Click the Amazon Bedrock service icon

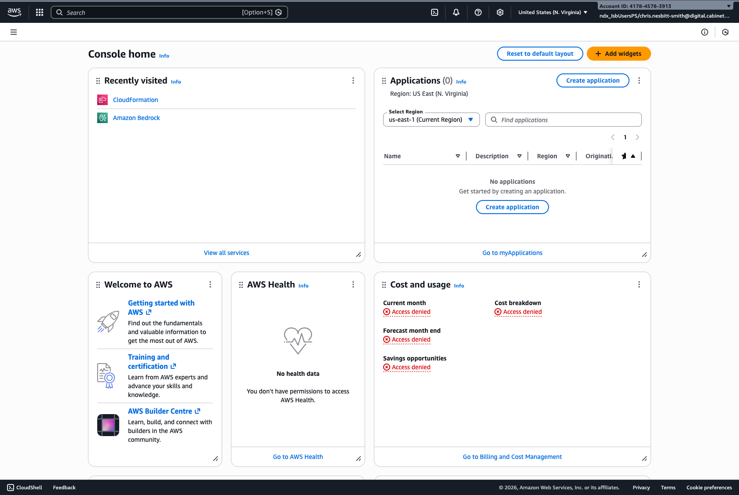(102, 117)
